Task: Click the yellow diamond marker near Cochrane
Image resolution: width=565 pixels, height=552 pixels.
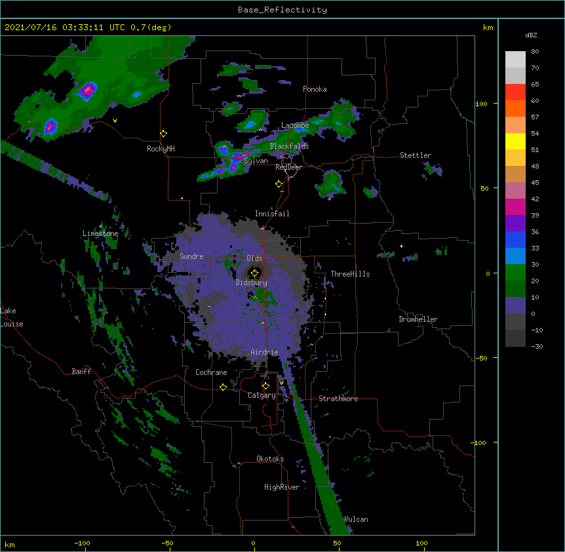Action: [223, 387]
